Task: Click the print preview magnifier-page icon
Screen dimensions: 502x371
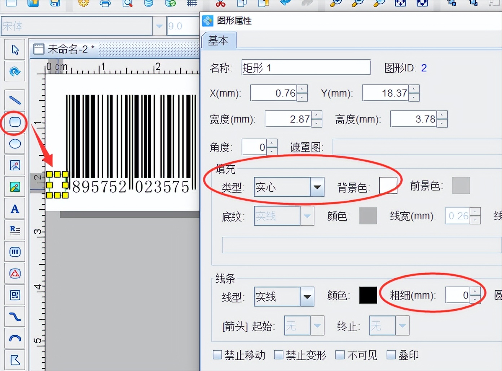Action: [127, 3]
